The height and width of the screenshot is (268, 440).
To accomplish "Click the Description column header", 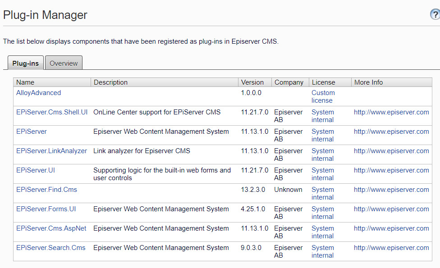I will coord(110,82).
